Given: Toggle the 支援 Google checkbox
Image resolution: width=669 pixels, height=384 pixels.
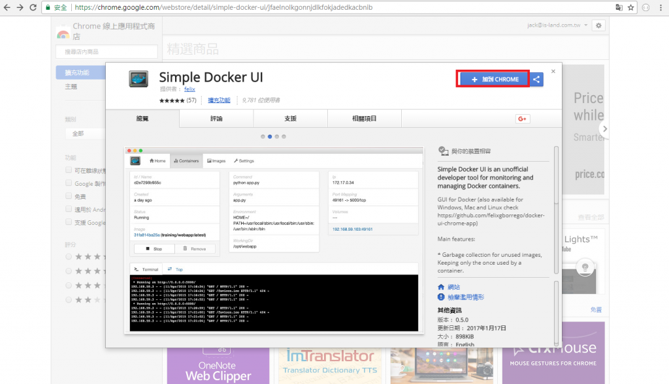Looking at the screenshot, I should [x=68, y=222].
